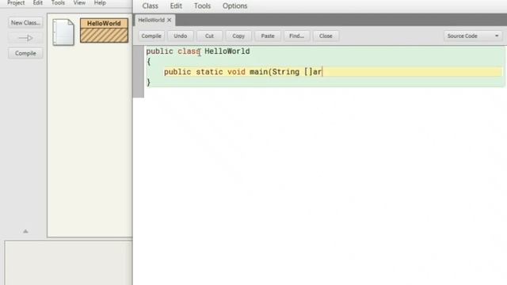Open the main window Edit menu

tap(38, 3)
